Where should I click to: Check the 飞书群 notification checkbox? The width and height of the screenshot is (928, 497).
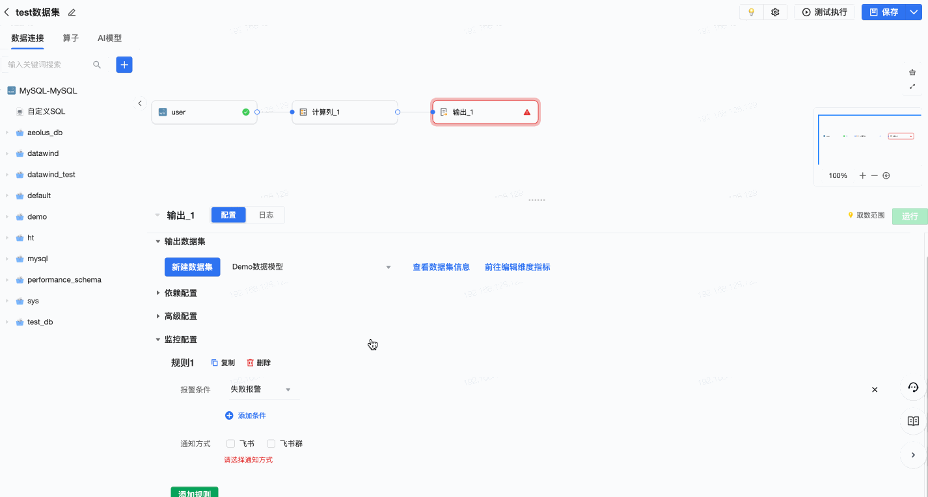pos(271,444)
